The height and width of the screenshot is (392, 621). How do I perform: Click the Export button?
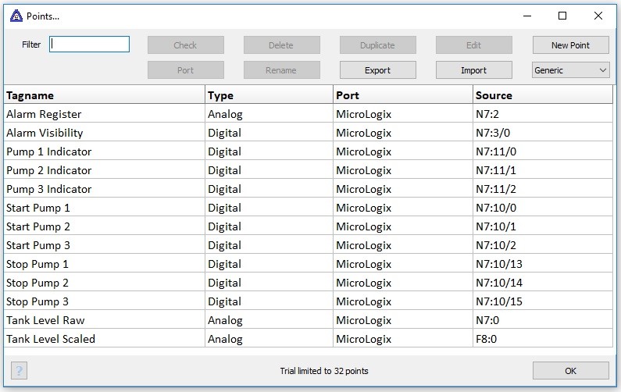coord(377,70)
